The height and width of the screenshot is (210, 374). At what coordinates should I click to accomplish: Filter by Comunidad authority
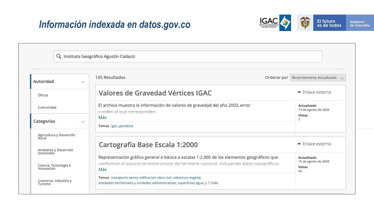pos(47,108)
